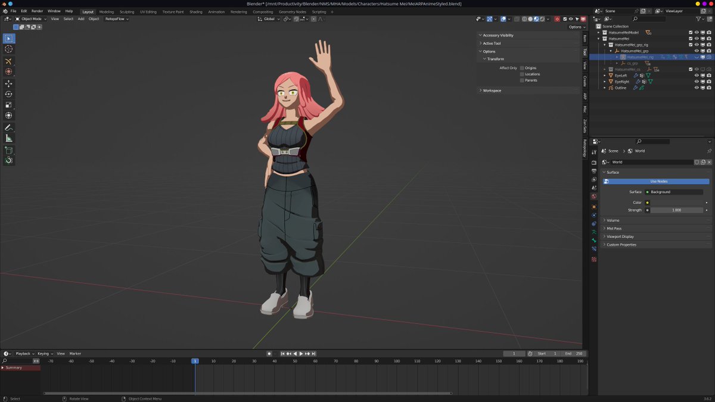Click the End frame field
Image resolution: width=715 pixels, height=402 pixels.
click(574, 354)
